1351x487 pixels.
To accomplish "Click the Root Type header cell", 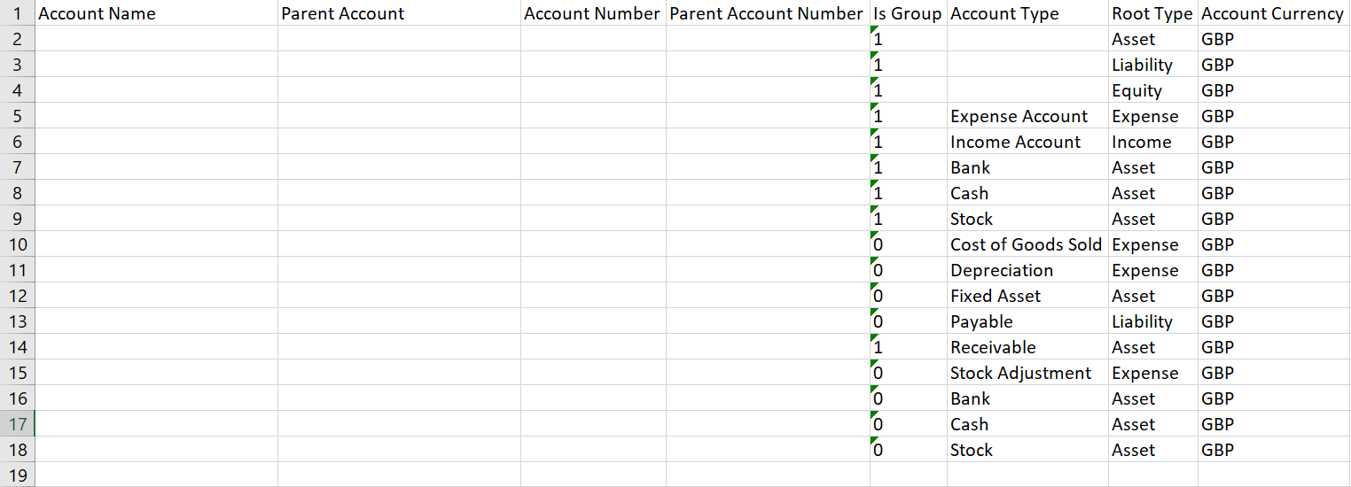I will click(x=1152, y=13).
